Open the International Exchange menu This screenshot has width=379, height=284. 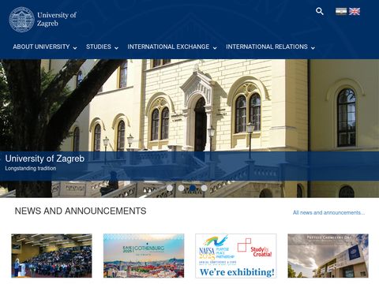point(168,47)
